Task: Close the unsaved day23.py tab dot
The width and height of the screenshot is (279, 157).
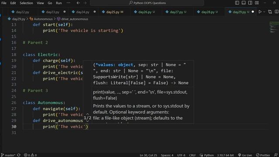Action: coord(65,12)
